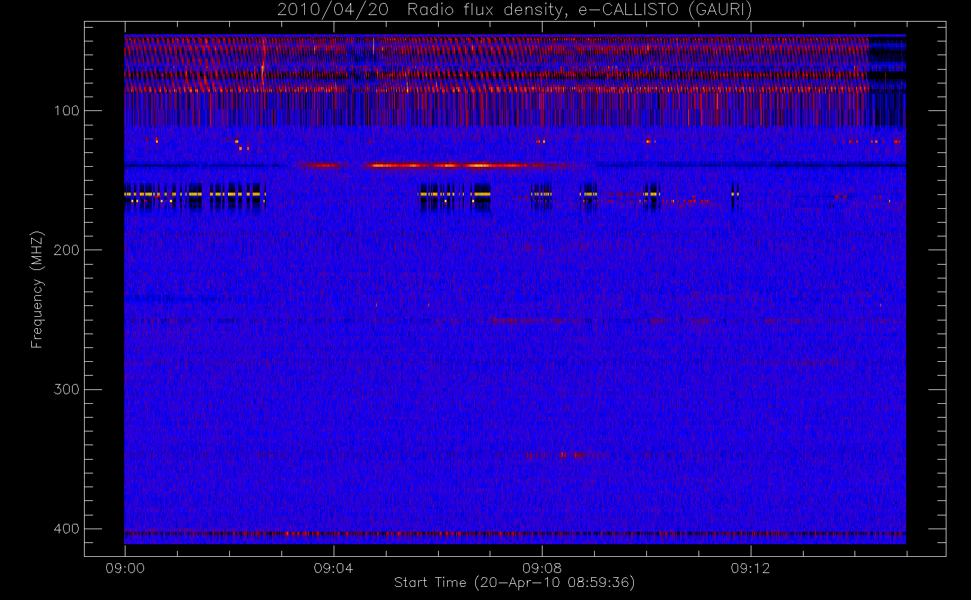Click the '200' frequency tick label
Screen dimensions: 971x600
[67, 250]
